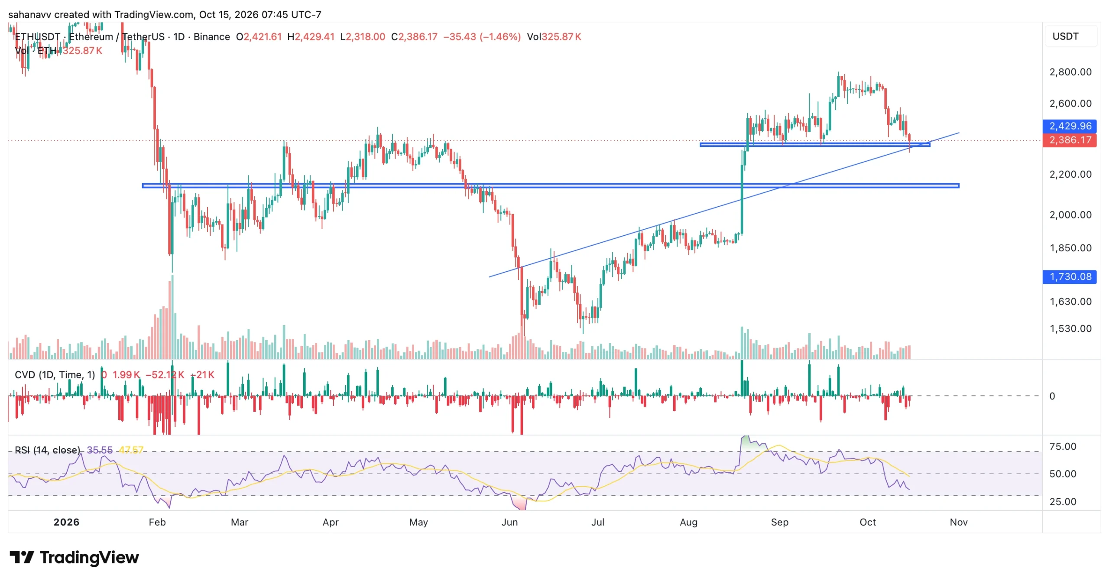Click the RSI 50.00 axis label

pyautogui.click(x=1062, y=474)
